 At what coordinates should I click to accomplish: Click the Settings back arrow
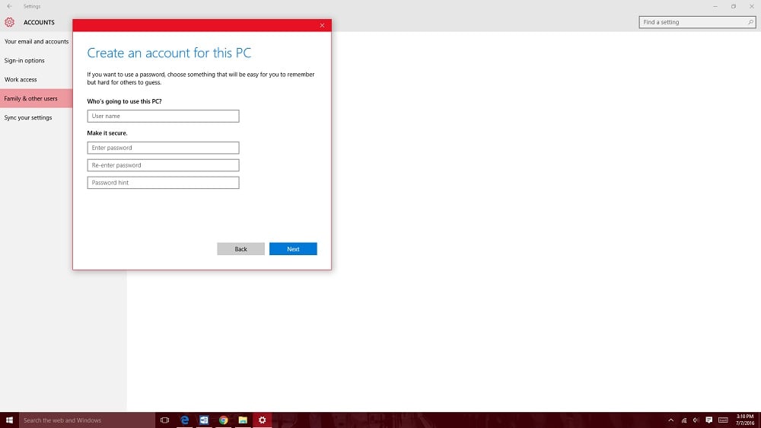[x=9, y=6]
